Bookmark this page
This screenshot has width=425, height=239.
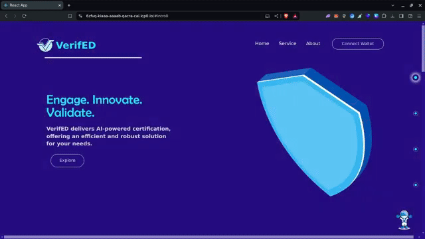tap(70, 16)
